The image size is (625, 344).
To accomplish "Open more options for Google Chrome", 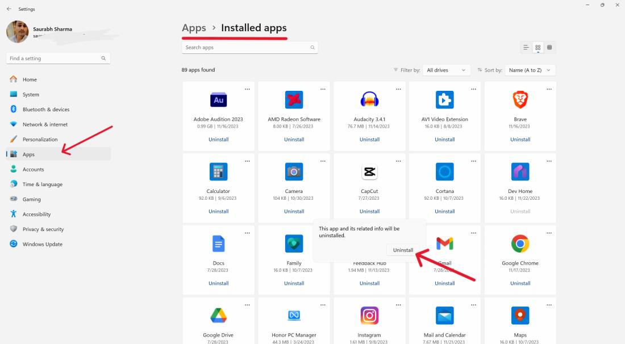I will coord(549,233).
